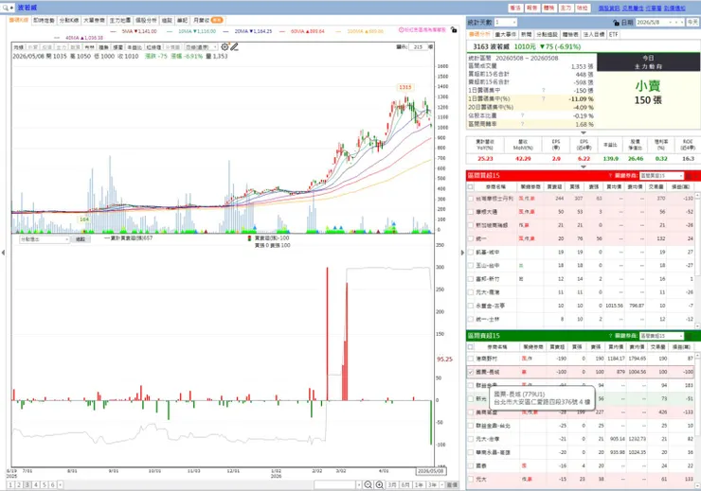Viewport: 701px width, 491px height.
Task: Check the 統一-士林 broker checkbox
Action: (x=470, y=319)
